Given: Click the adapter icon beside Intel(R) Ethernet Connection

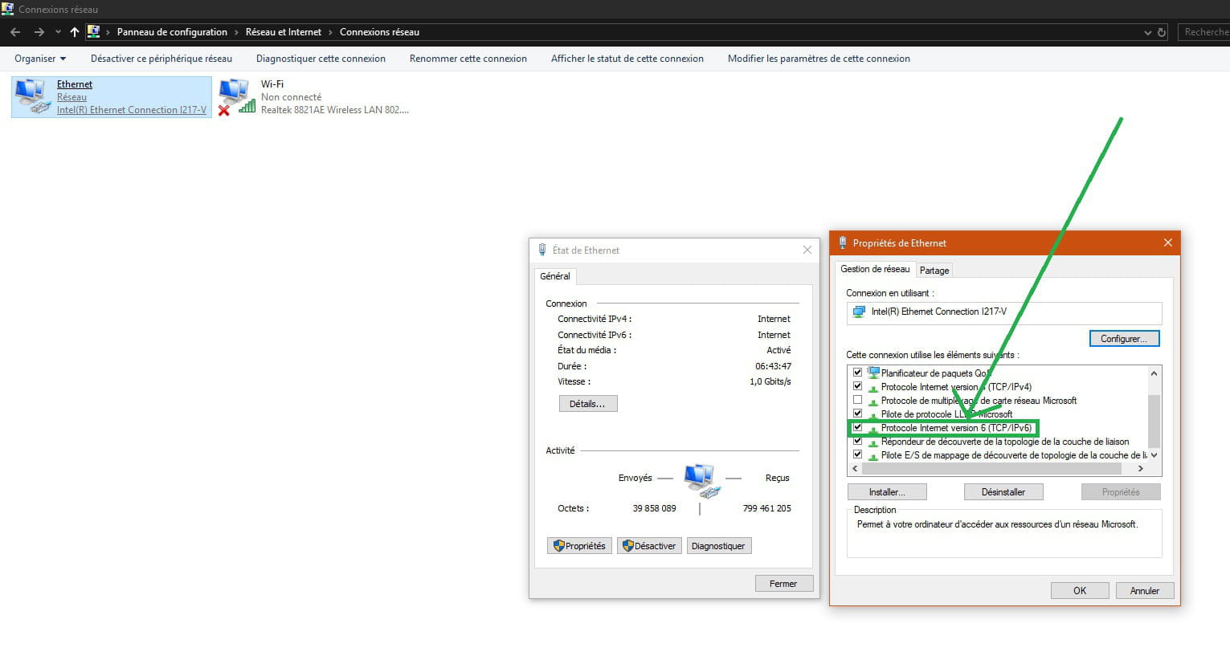Looking at the screenshot, I should point(860,312).
